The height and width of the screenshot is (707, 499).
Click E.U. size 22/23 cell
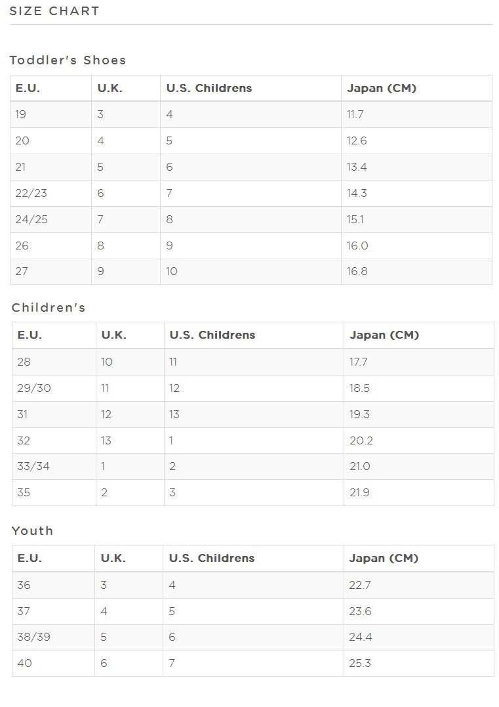[31, 194]
